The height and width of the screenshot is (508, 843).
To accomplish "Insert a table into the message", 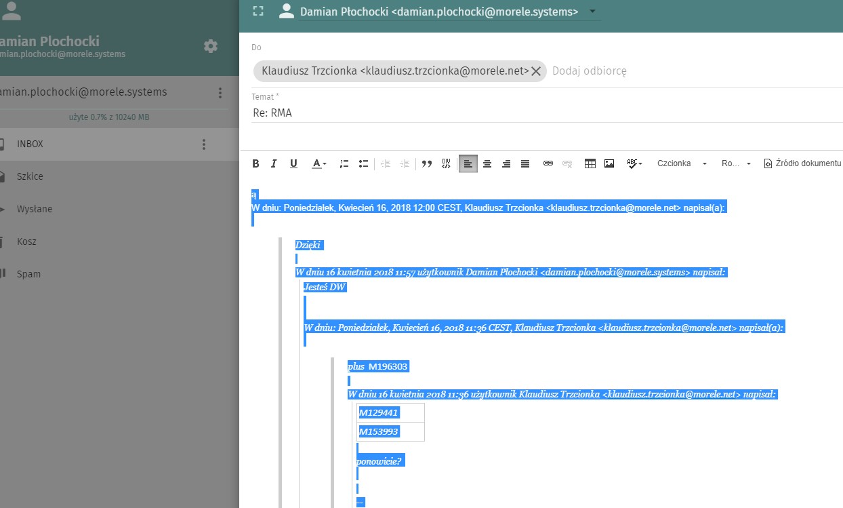I will [590, 163].
